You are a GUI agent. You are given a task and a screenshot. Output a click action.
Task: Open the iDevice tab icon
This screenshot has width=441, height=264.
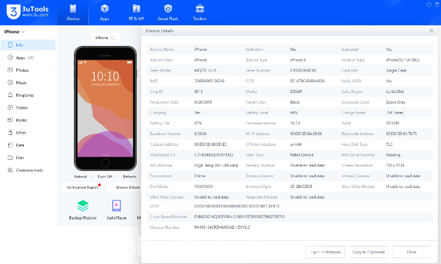coord(73,9)
